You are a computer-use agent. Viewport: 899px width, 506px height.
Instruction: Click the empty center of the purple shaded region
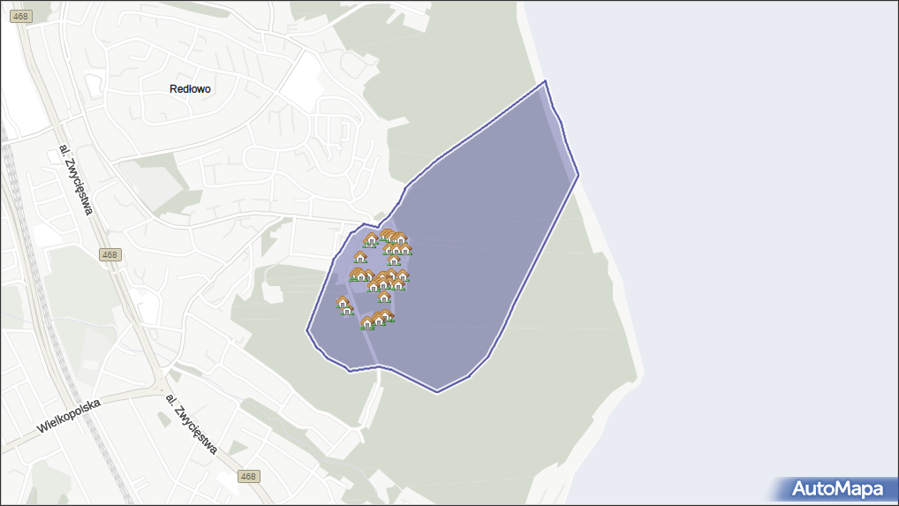pos(477,247)
